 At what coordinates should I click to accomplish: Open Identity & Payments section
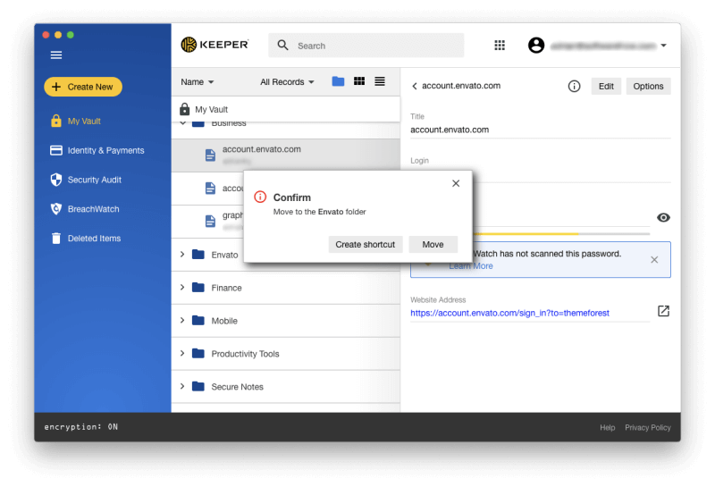pos(97,150)
